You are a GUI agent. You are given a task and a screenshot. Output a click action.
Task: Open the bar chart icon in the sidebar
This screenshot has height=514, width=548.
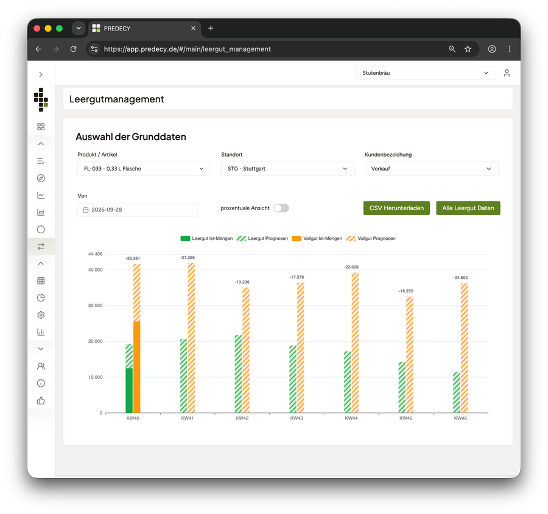point(41,332)
